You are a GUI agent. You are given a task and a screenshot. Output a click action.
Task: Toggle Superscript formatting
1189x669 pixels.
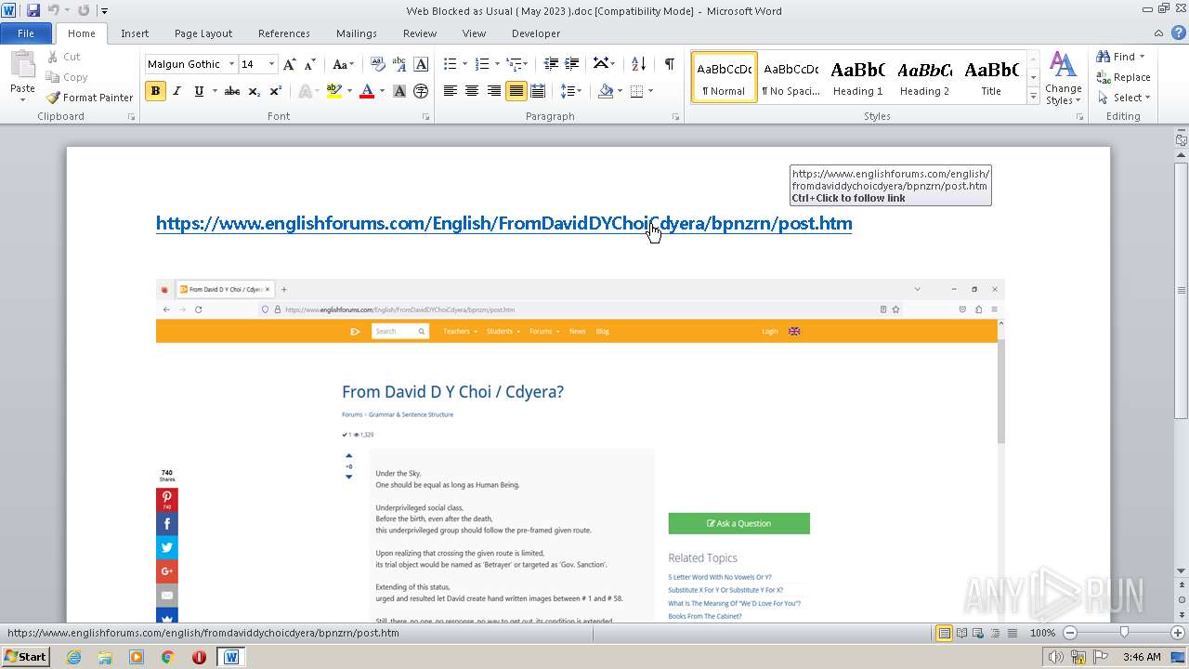(x=276, y=91)
